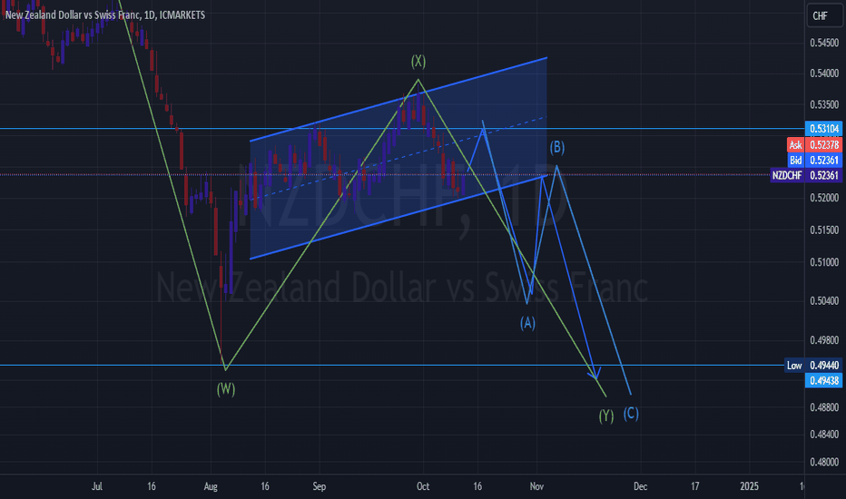Select the dashed channel midline
Screen dimensions: 846x499
pyautogui.click(x=398, y=157)
